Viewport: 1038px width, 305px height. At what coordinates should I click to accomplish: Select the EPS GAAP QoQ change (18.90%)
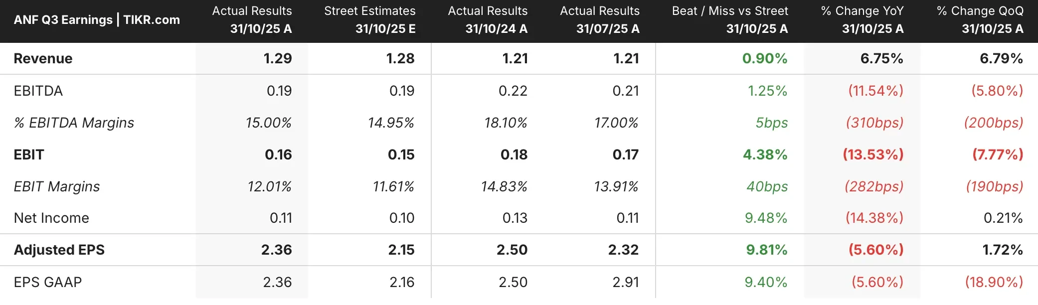[x=994, y=282]
